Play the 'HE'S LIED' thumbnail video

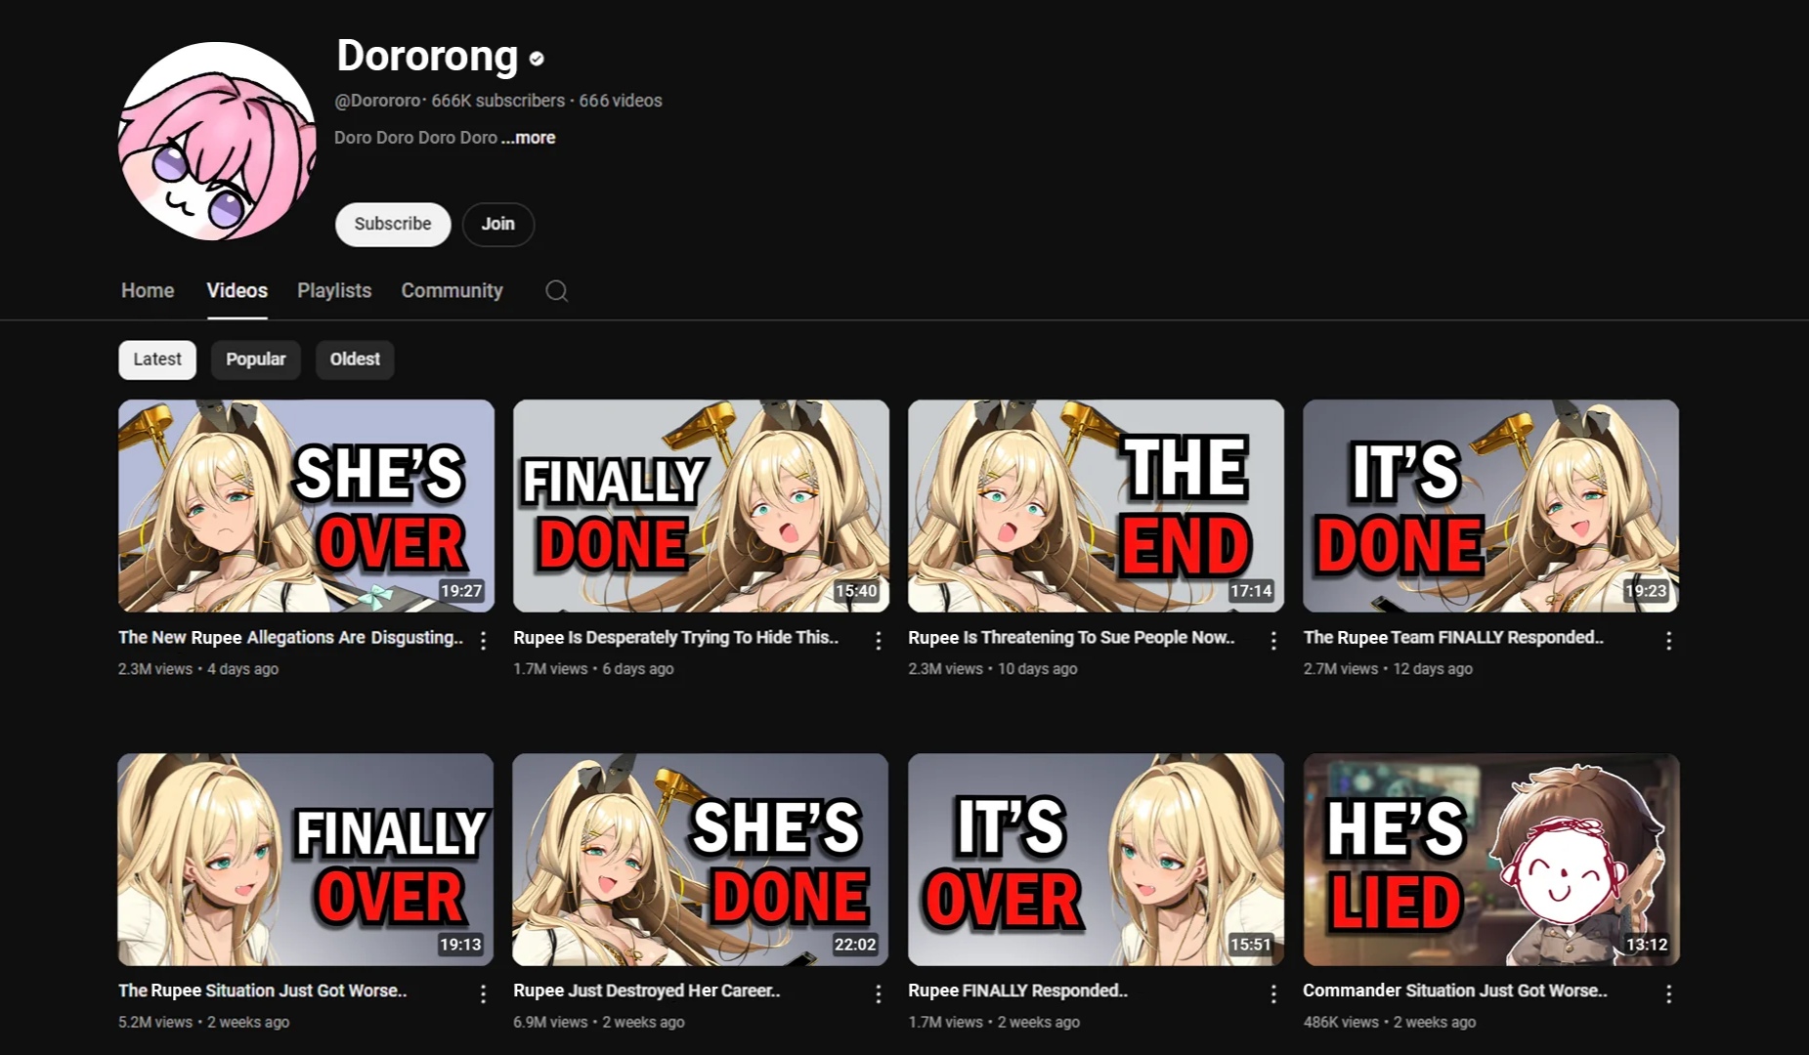(1490, 860)
